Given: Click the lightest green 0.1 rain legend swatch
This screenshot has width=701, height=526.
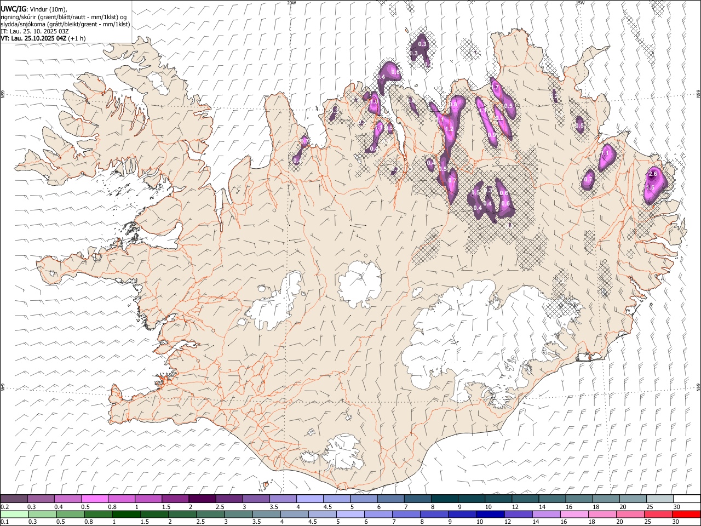Looking at the screenshot, I should coord(14,514).
